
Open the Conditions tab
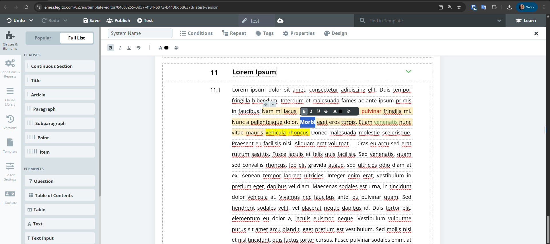click(x=197, y=33)
